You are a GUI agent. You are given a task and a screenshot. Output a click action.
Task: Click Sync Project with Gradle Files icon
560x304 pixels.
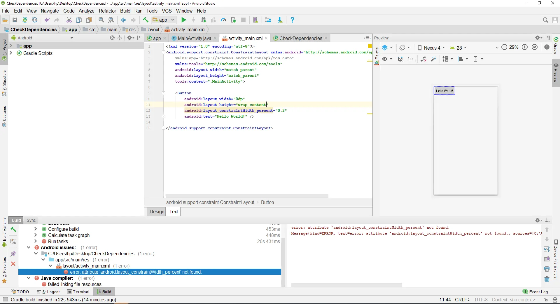pos(25,20)
